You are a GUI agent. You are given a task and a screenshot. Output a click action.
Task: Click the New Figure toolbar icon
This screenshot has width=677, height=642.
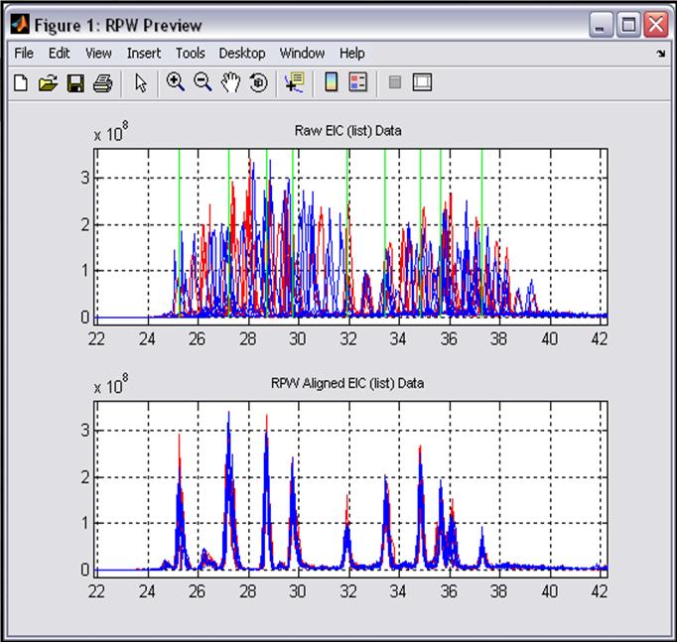click(21, 84)
